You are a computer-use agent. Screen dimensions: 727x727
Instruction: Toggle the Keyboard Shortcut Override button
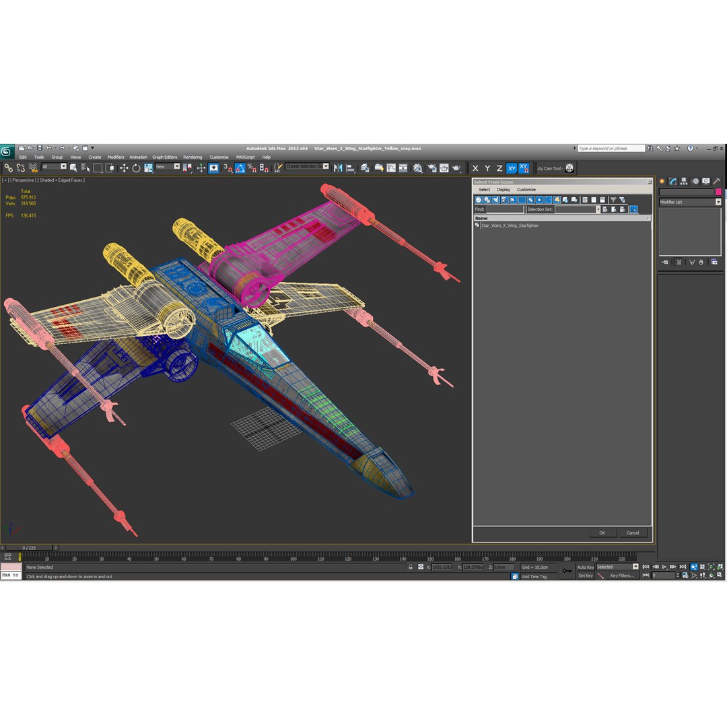(x=214, y=168)
